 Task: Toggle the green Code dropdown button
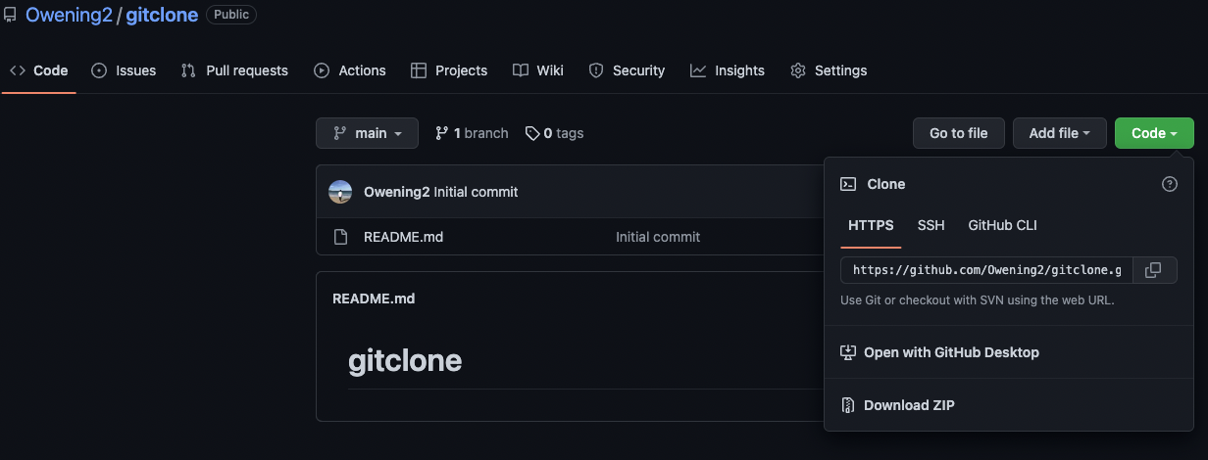tap(1154, 133)
